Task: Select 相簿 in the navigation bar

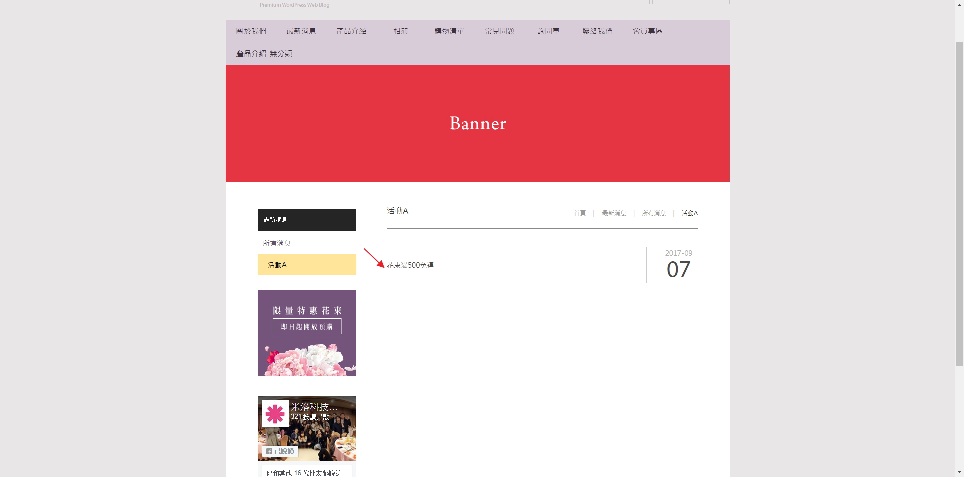Action: point(400,31)
